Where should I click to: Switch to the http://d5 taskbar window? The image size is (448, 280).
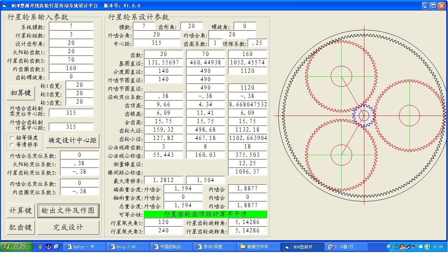pos(128,247)
